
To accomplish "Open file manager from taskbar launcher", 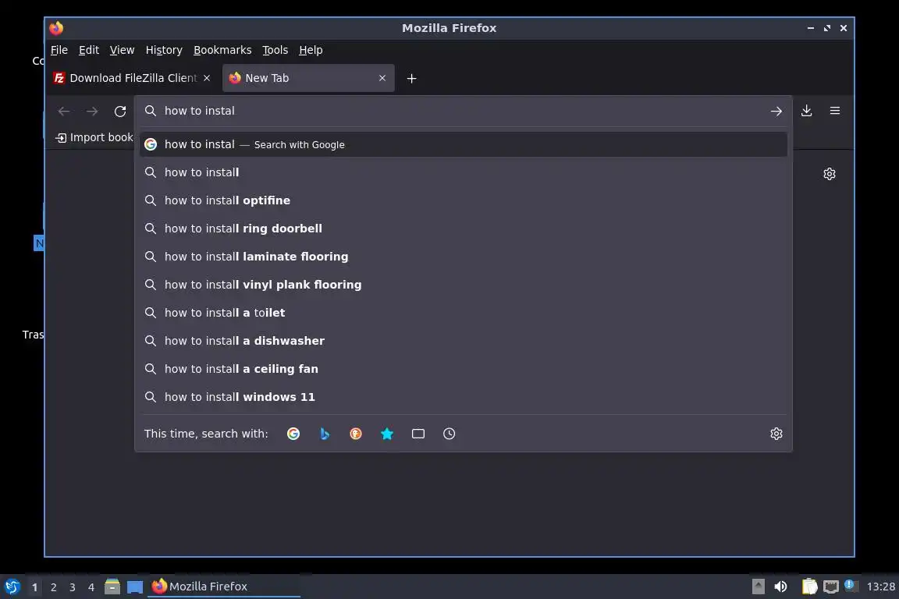I will [x=112, y=587].
